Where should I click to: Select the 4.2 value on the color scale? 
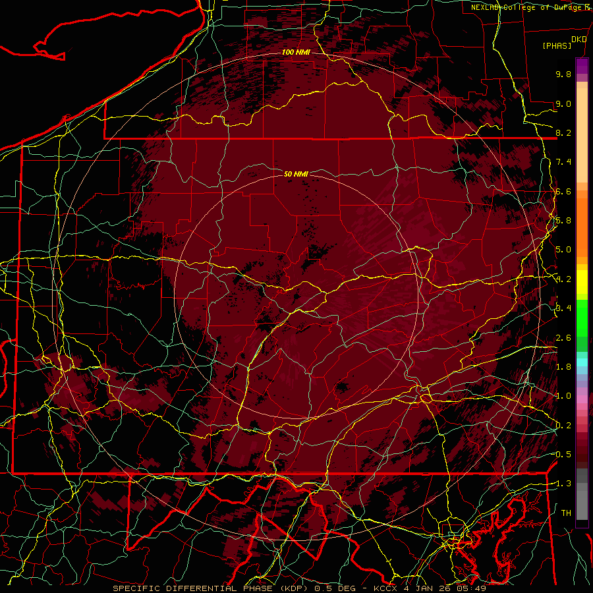coord(563,279)
